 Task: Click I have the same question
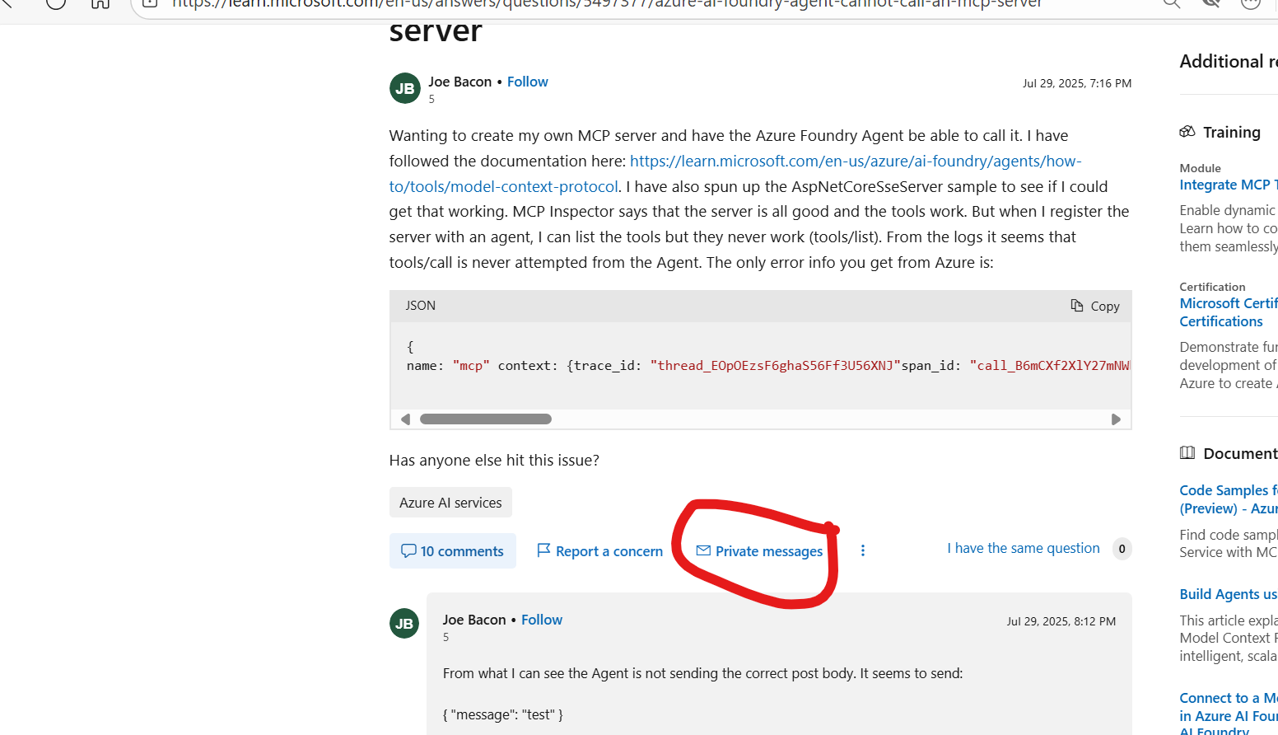1024,548
